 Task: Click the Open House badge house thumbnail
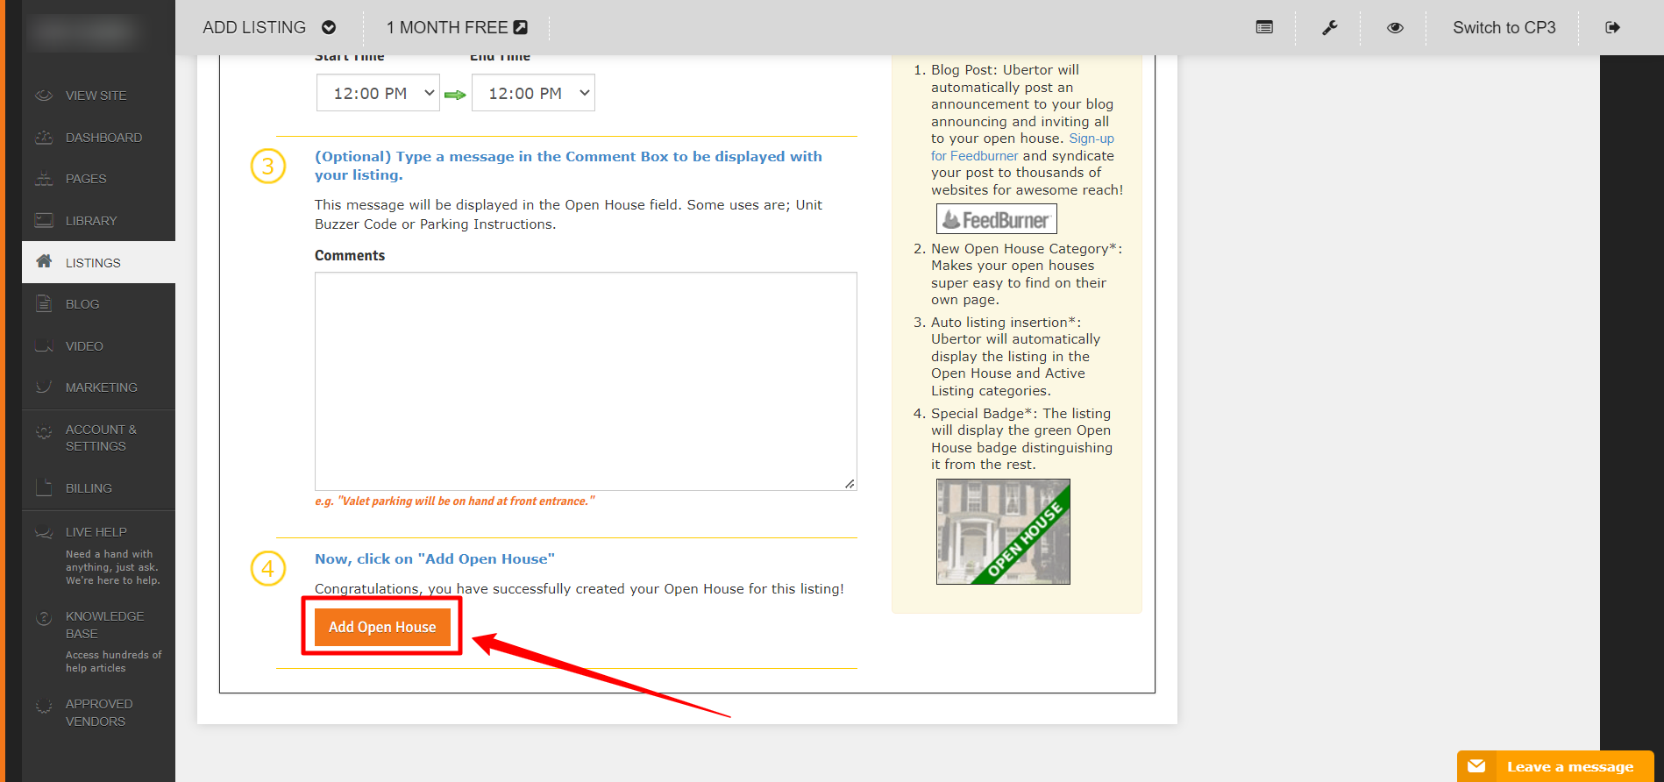tap(1003, 531)
